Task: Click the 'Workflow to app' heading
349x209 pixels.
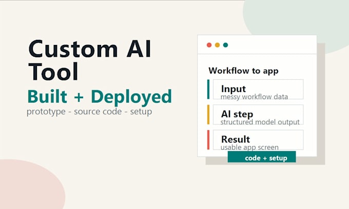Action: [243, 71]
